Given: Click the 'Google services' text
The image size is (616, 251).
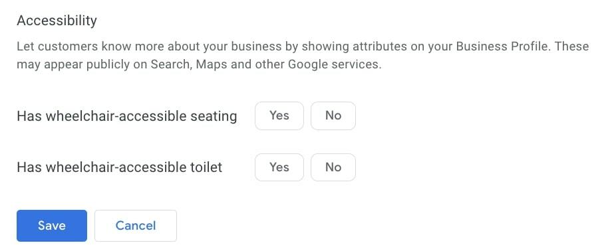Looking at the screenshot, I should [335, 64].
